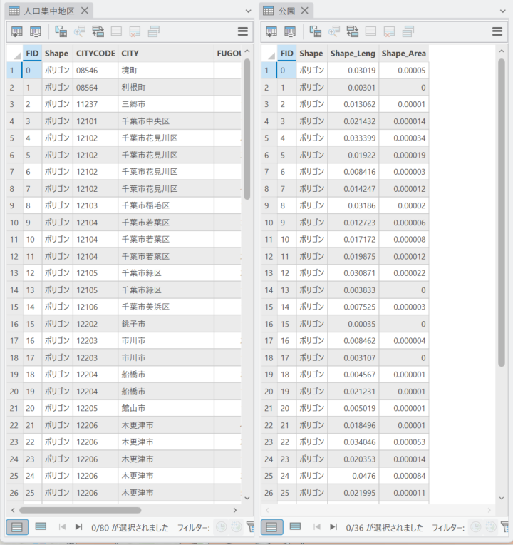Viewport: 513px width, 545px height.
Task: Select the 銚子市 cell in CITY column
Action: 133,324
